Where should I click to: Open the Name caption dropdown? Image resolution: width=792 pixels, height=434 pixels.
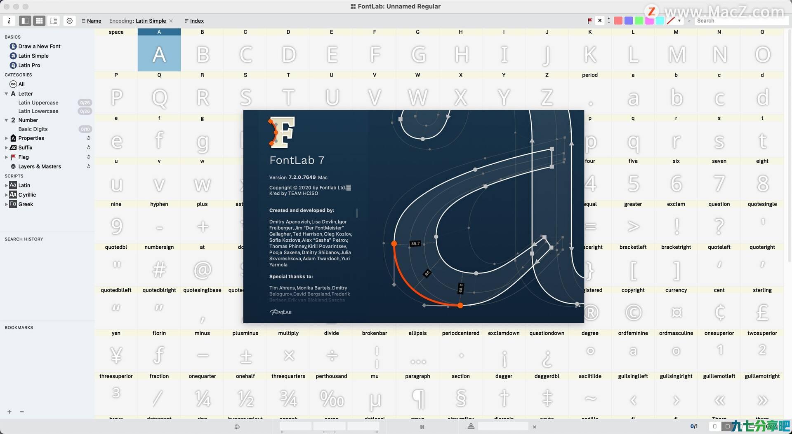tap(92, 21)
